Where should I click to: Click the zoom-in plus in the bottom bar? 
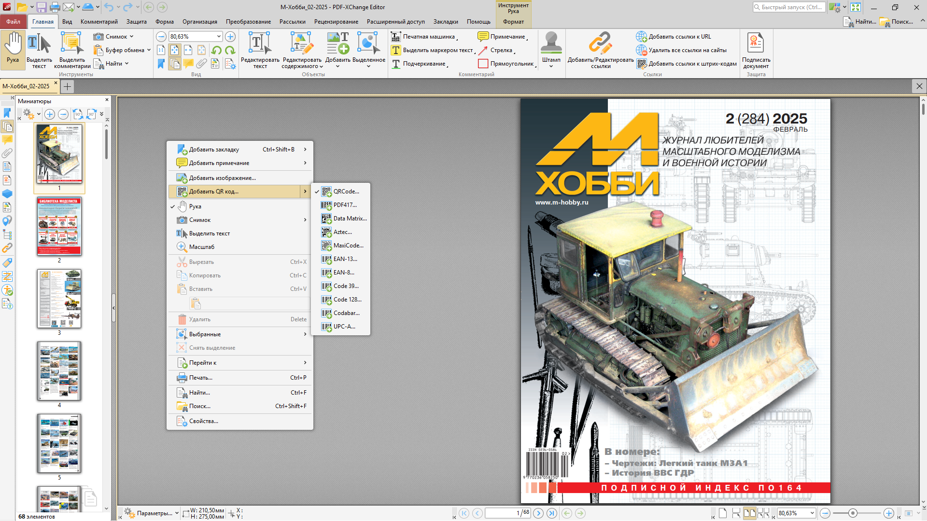888,513
